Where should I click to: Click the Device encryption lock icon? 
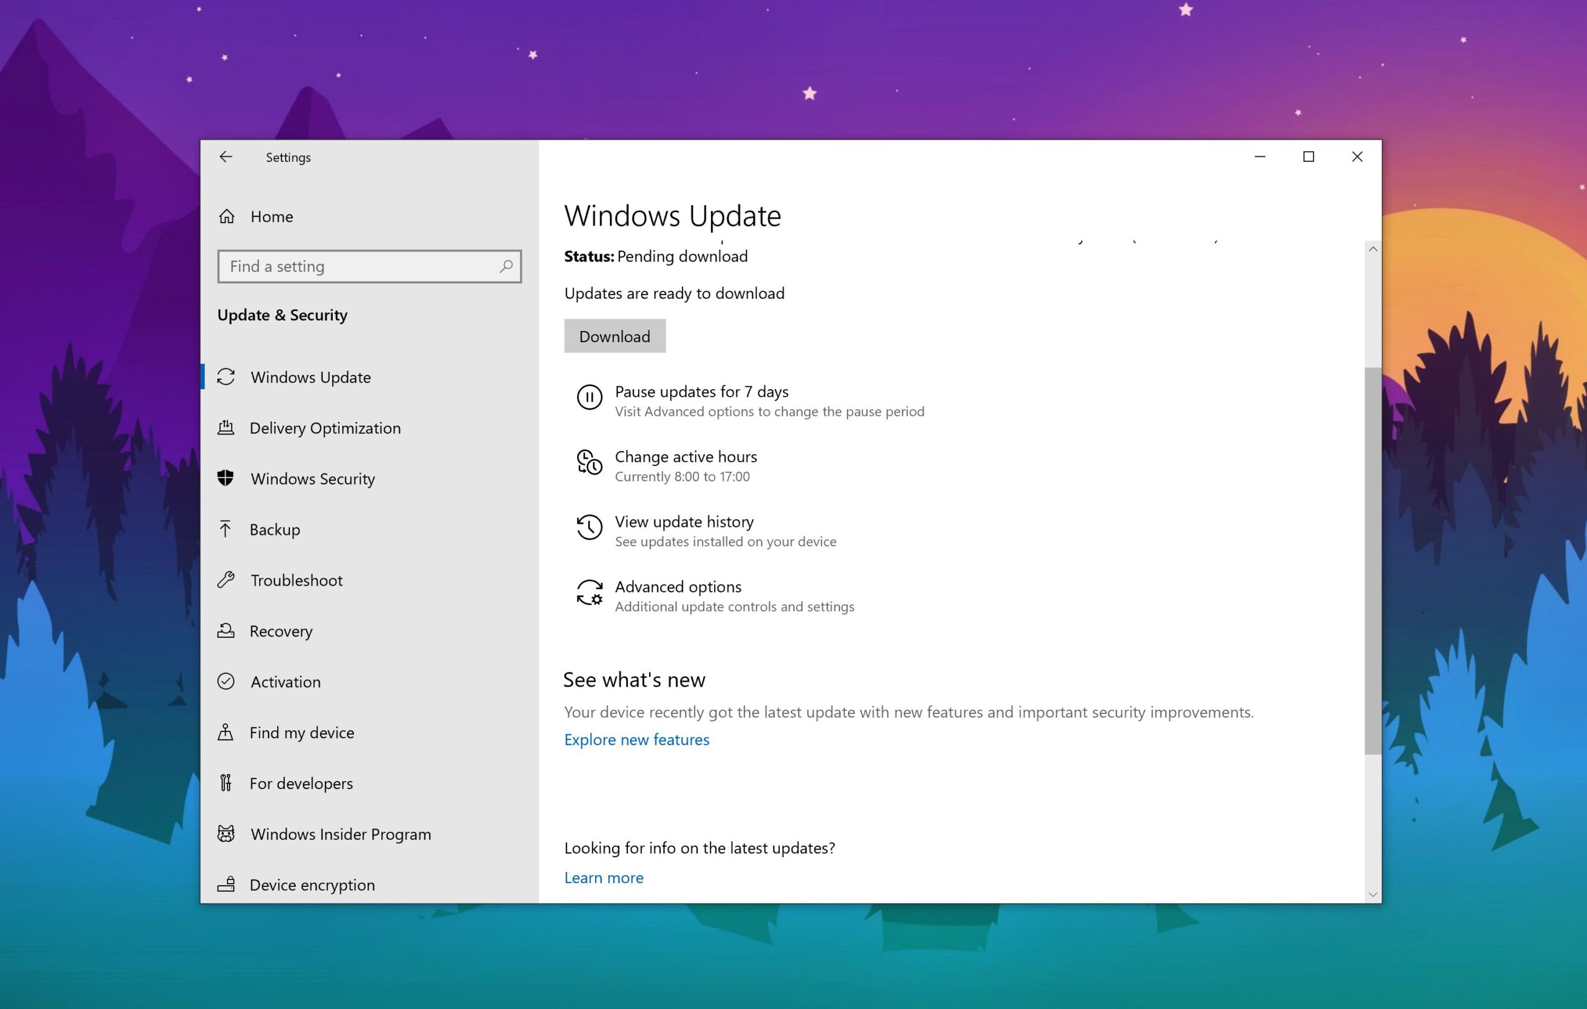coord(226,884)
